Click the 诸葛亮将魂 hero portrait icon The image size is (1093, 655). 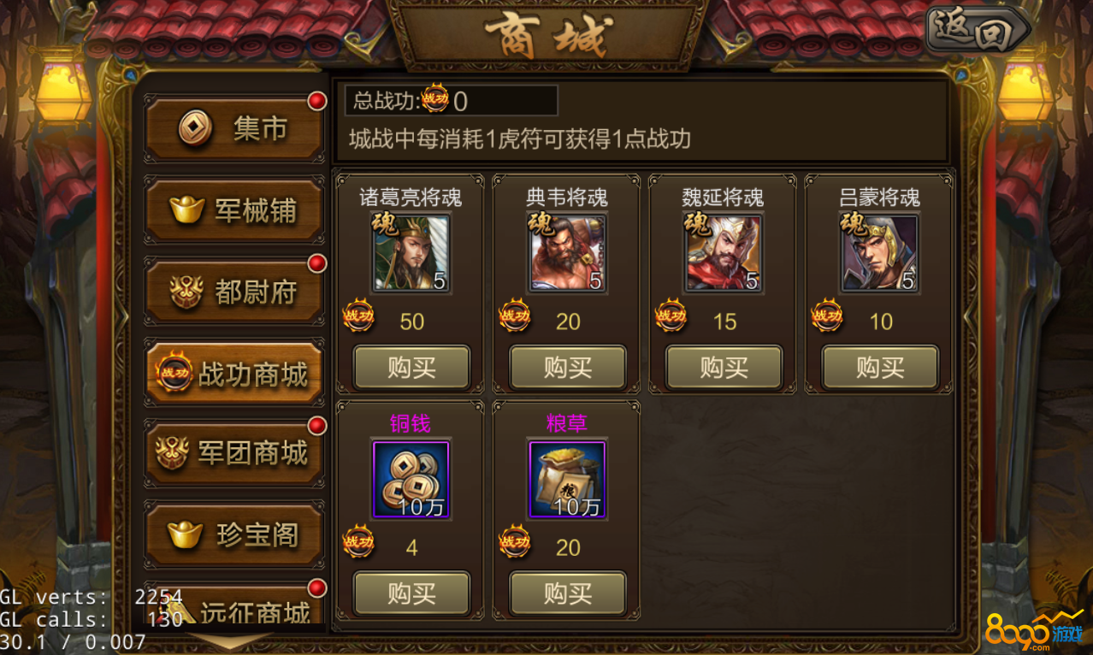pyautogui.click(x=411, y=253)
